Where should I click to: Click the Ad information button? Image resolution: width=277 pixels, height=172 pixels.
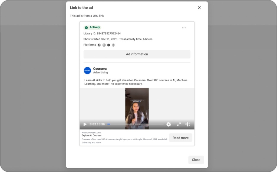pyautogui.click(x=137, y=54)
